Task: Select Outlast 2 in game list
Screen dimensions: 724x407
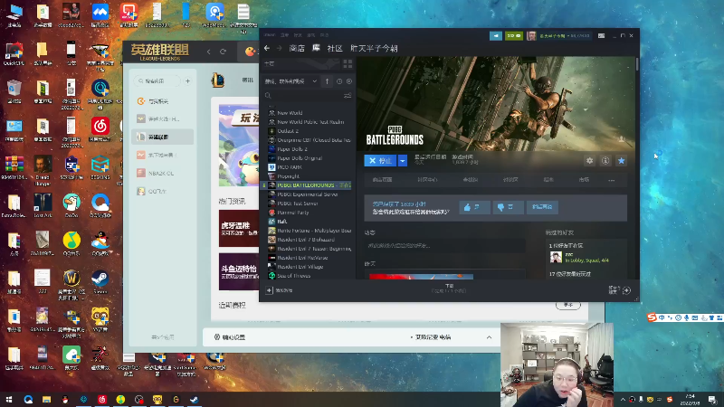Action: (x=288, y=131)
